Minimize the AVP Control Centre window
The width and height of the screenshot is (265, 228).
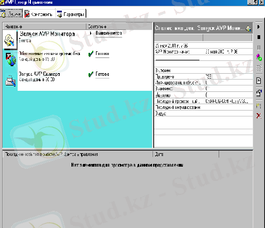pyautogui.click(x=251, y=2)
